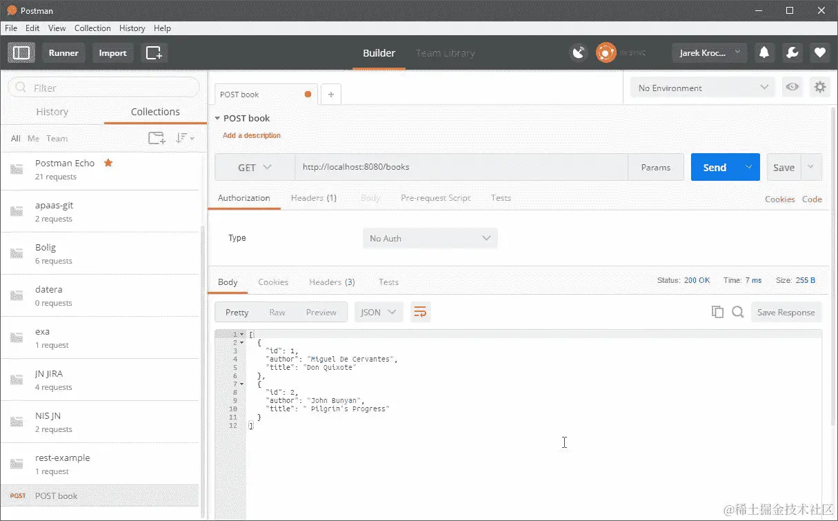Collapse JSON array at line 1

241,334
